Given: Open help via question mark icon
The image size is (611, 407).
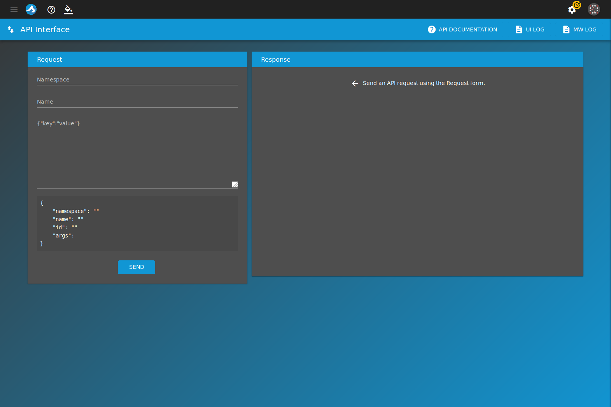Looking at the screenshot, I should coord(51,10).
